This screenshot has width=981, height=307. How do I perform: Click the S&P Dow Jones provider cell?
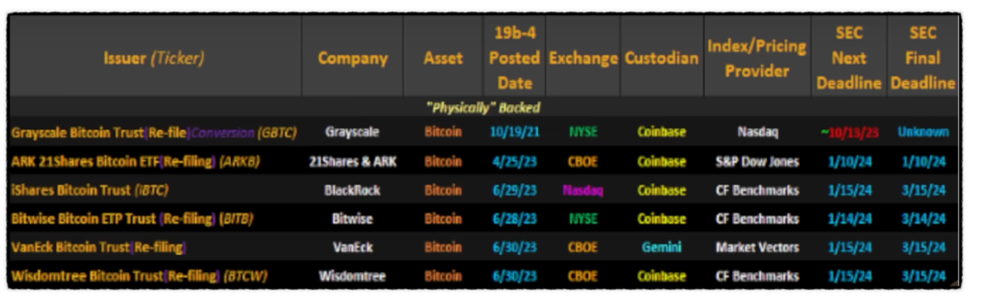coord(757,162)
